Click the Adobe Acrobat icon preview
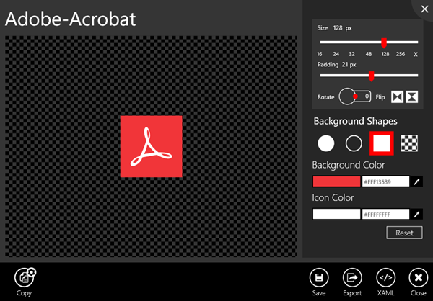 pos(152,146)
